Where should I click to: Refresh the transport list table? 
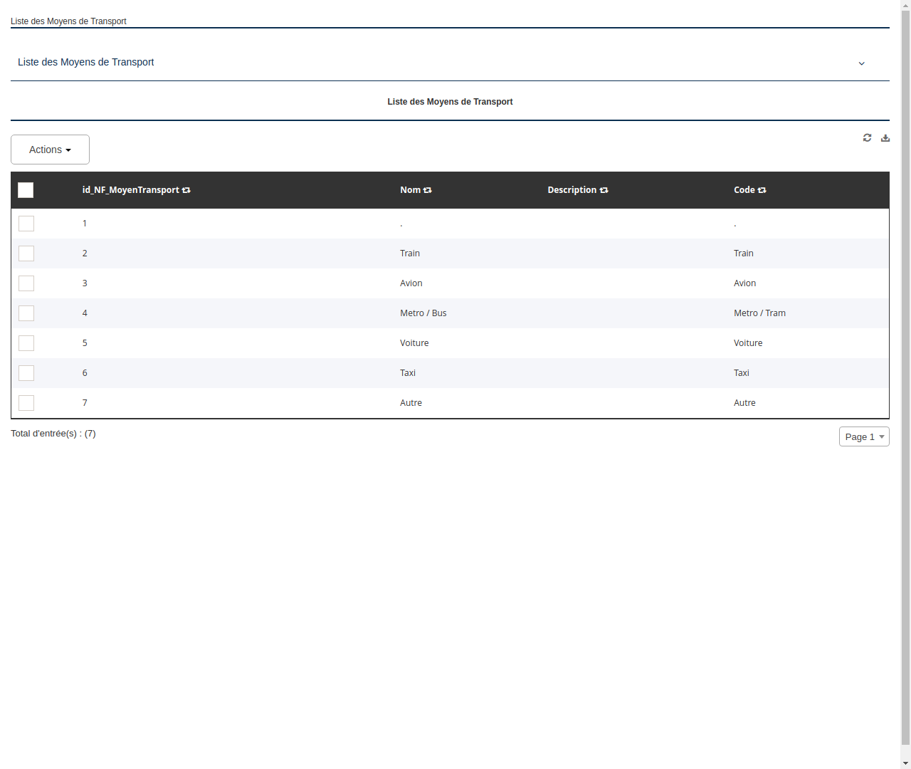pyautogui.click(x=867, y=137)
